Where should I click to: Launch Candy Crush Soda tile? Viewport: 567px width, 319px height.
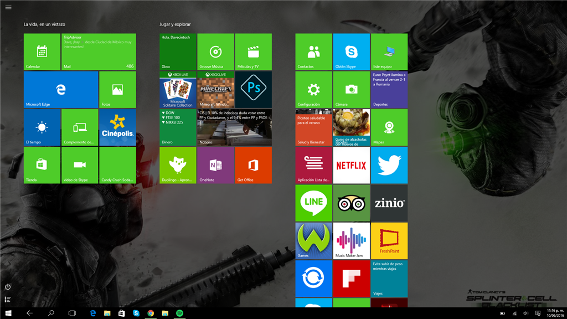(117, 165)
